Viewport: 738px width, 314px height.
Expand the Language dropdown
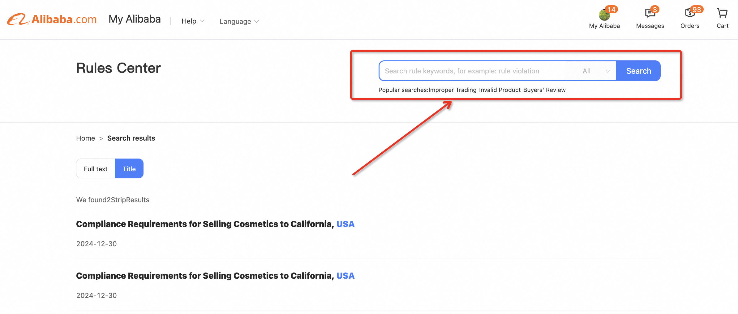pos(239,21)
